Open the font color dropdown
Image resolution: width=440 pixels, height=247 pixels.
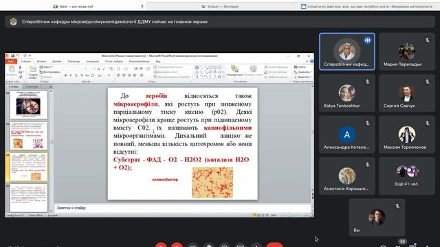coord(109,75)
